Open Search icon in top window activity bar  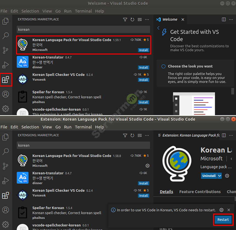point(5,36)
